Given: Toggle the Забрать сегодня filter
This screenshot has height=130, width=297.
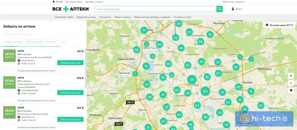Looking at the screenshot, I should [13, 42].
